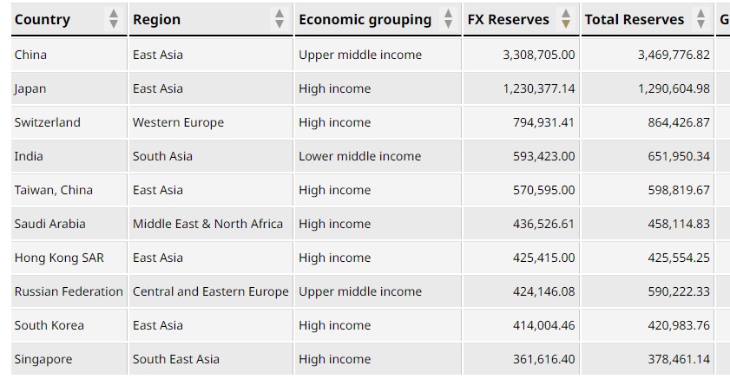Click the Total Reserves sort arrows
Screen dimensions: 730x379
pos(700,19)
